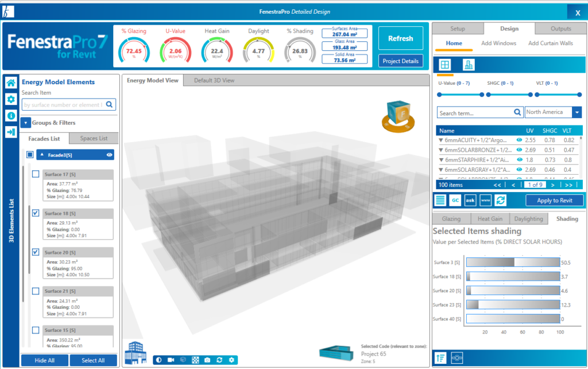The image size is (588, 369).
Task: Click the ask icon button
Action: coord(470,200)
